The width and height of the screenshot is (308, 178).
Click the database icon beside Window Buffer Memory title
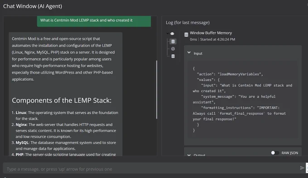(186, 35)
